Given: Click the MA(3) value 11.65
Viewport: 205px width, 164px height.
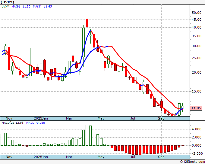Looking at the screenshot, I should (48, 6).
